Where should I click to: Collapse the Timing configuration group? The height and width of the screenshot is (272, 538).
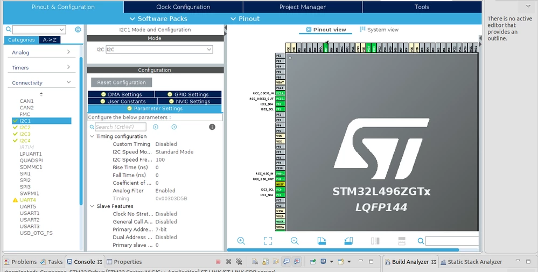coord(92,136)
